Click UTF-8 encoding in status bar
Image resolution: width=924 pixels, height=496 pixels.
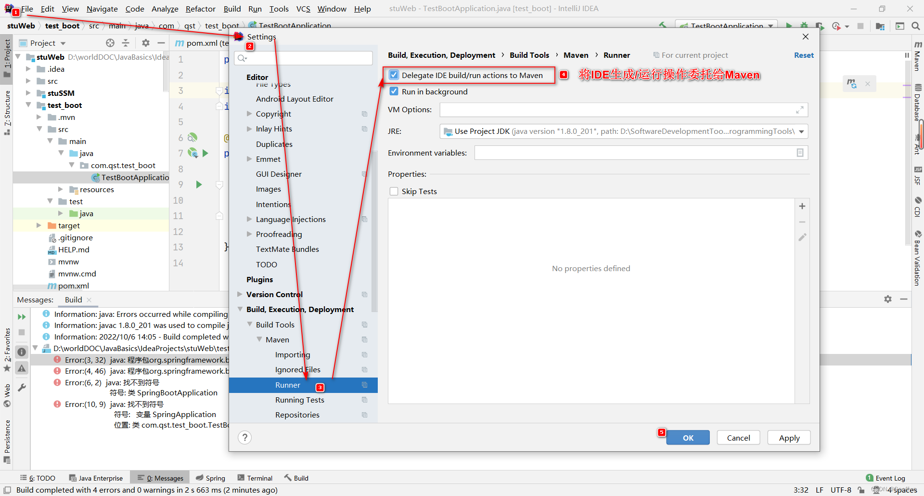pos(841,490)
